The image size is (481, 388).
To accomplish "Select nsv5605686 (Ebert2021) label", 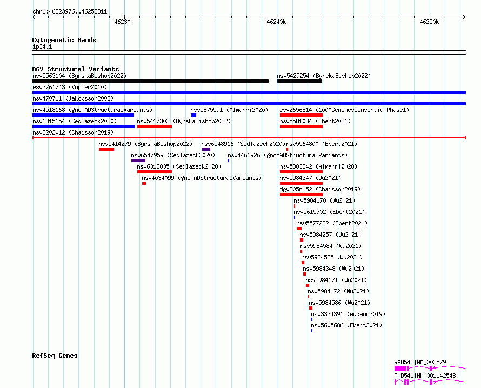I will [x=346, y=325].
